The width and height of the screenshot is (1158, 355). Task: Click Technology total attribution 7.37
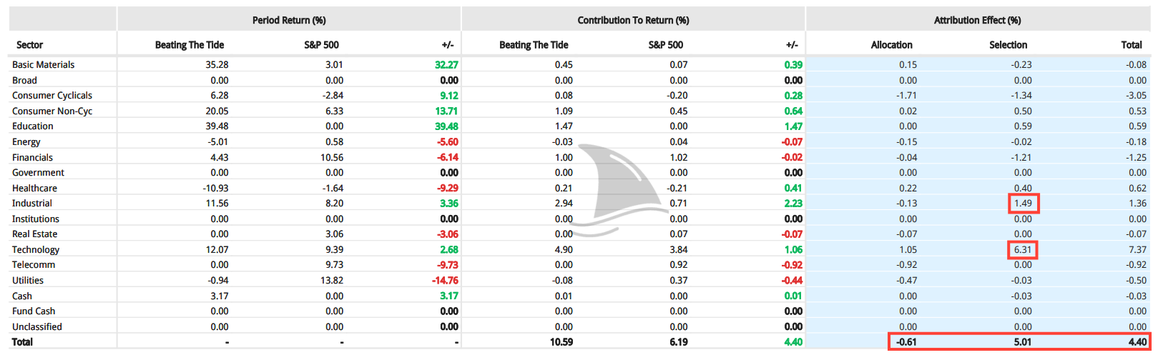(x=1137, y=250)
